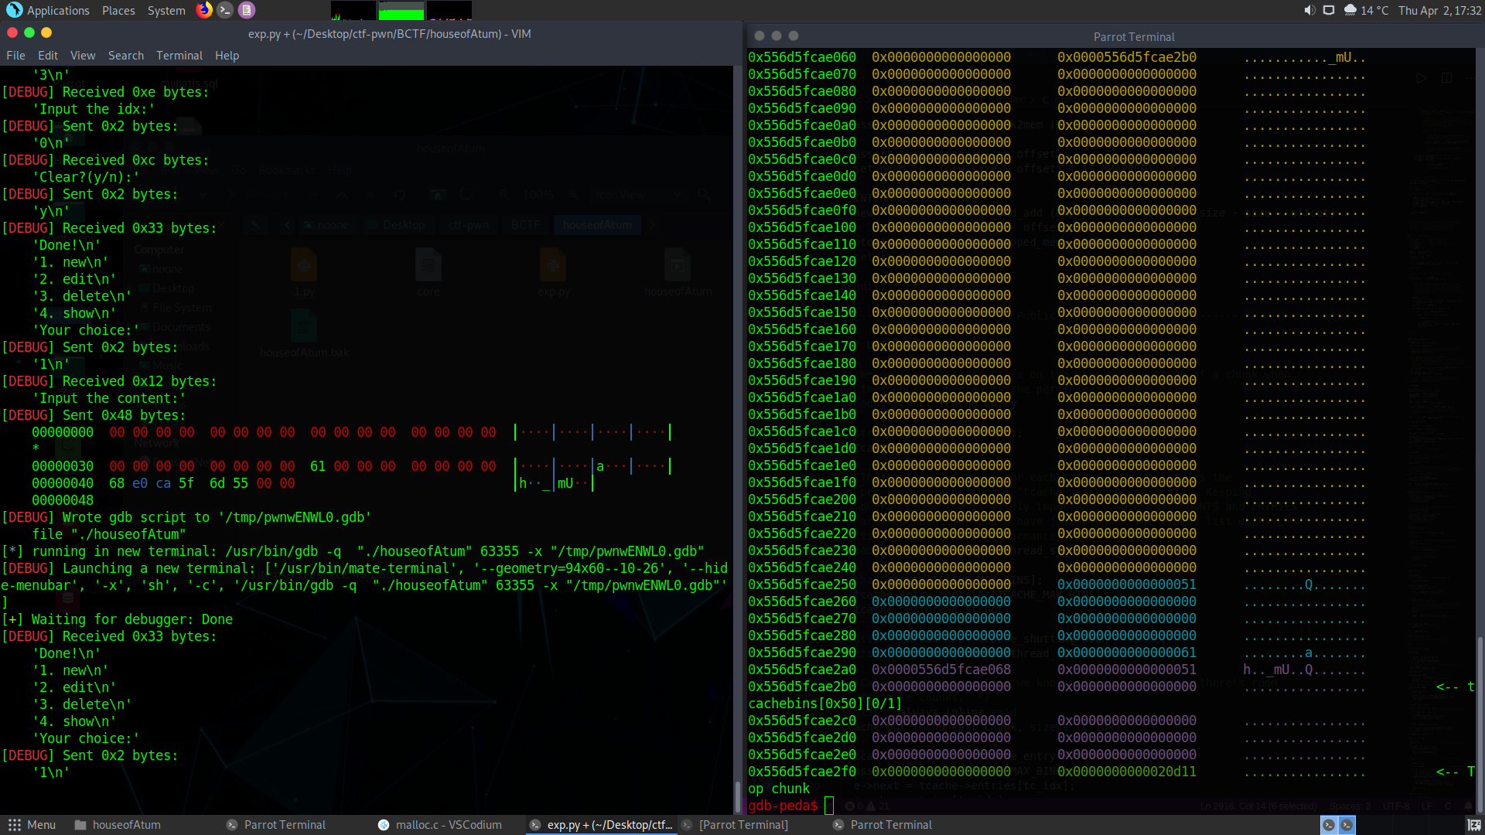The image size is (1485, 835).
Task: Open Search menu in VIM window
Action: [x=126, y=56]
